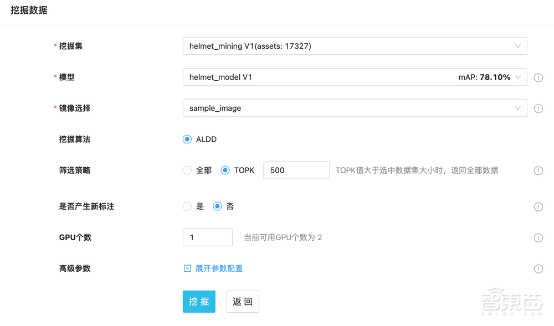554x326 pixels.
Task: Click the 返回 button to go back
Action: click(242, 301)
